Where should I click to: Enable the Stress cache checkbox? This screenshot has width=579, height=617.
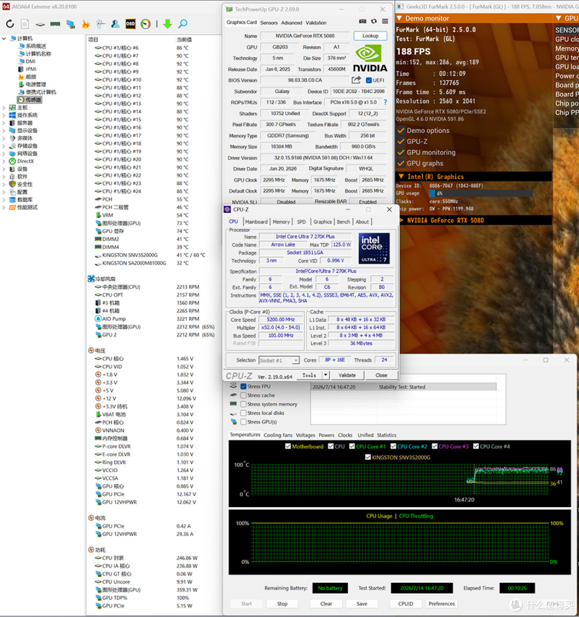coord(243,395)
